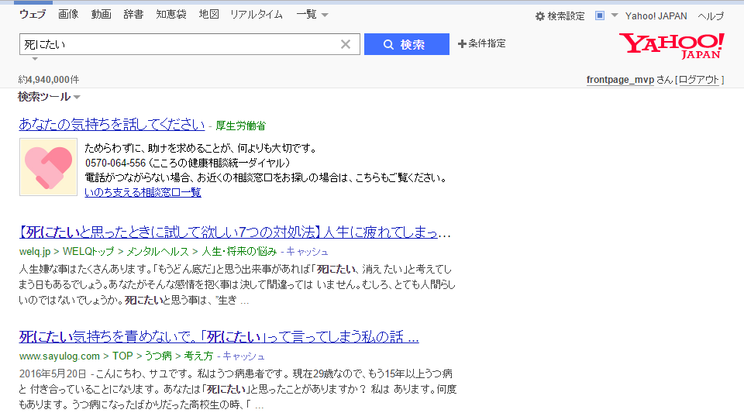Switch to the 動画 video search tab
The width and height of the screenshot is (744, 413).
101,14
